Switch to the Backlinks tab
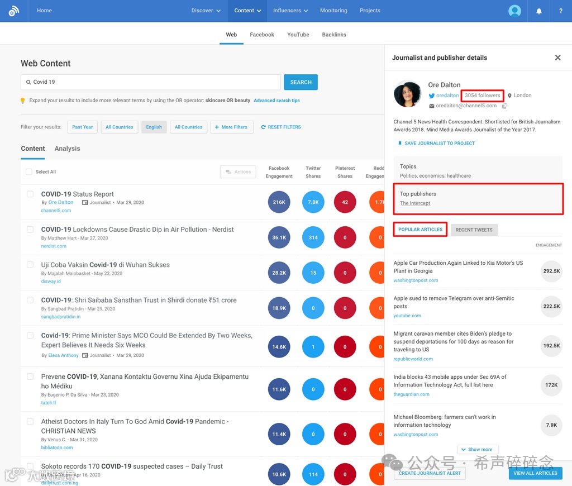 334,35
